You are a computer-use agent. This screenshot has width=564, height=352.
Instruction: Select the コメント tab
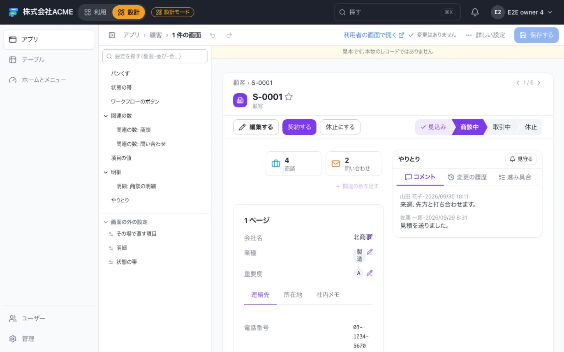(x=420, y=177)
